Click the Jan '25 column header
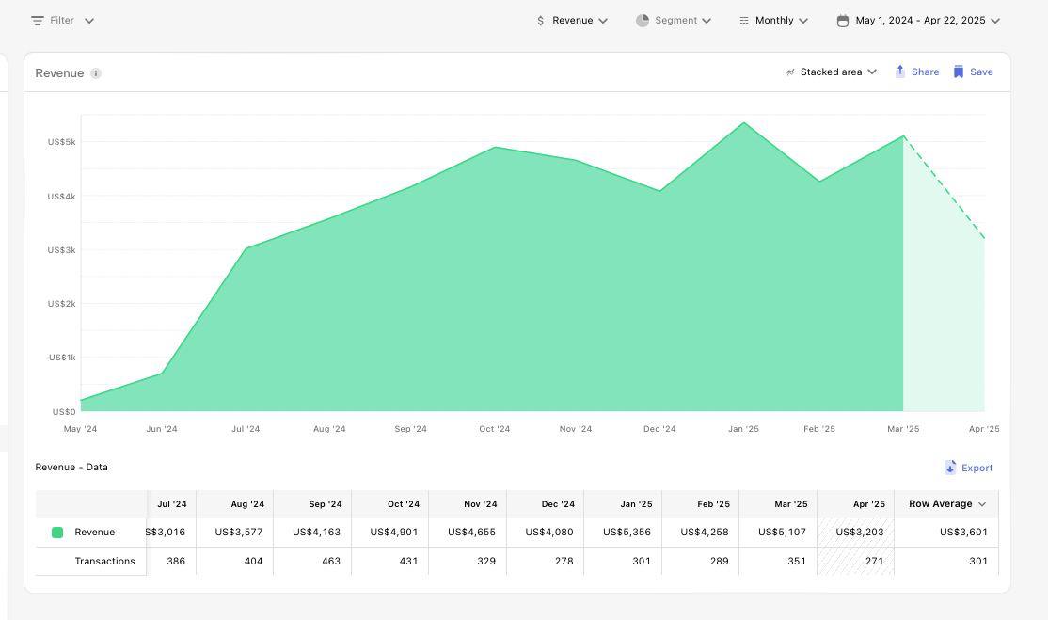The height and width of the screenshot is (620, 1048). (636, 504)
